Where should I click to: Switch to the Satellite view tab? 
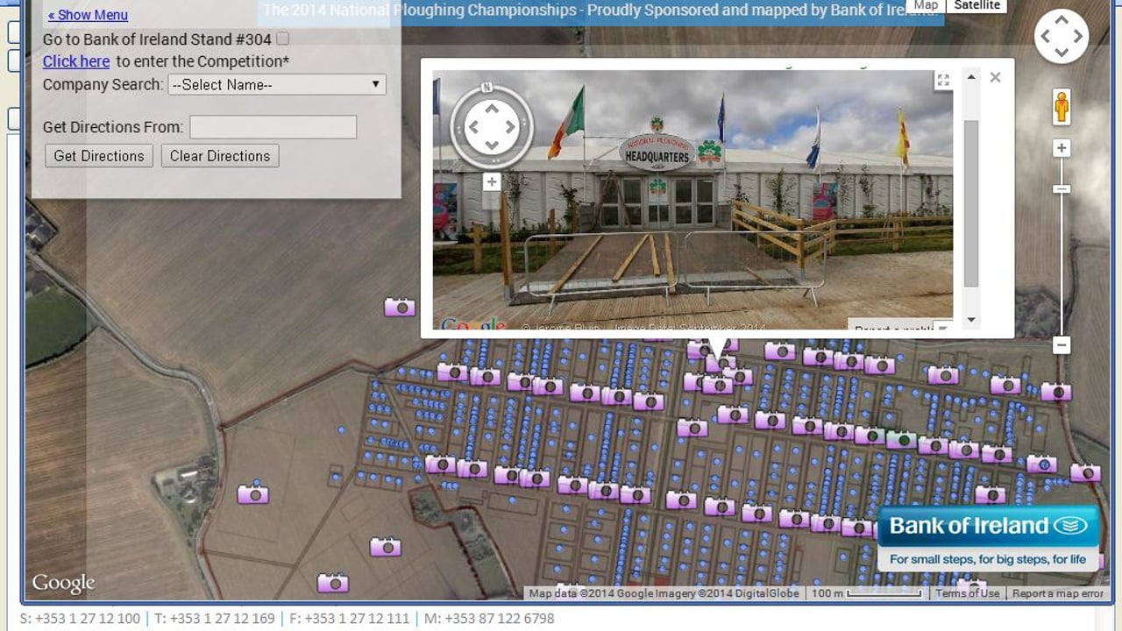click(976, 5)
